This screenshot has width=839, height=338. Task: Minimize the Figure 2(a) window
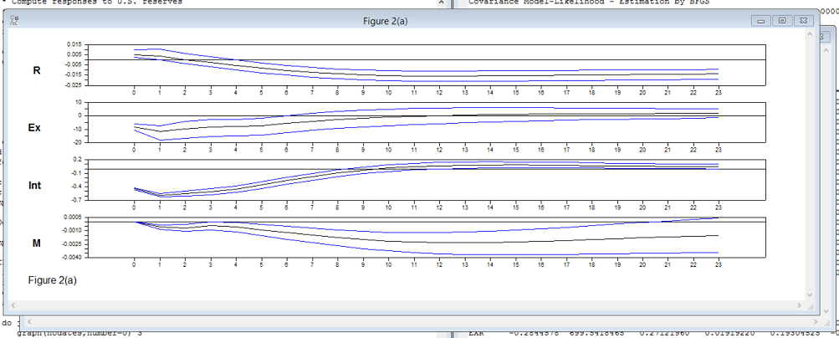[761, 21]
